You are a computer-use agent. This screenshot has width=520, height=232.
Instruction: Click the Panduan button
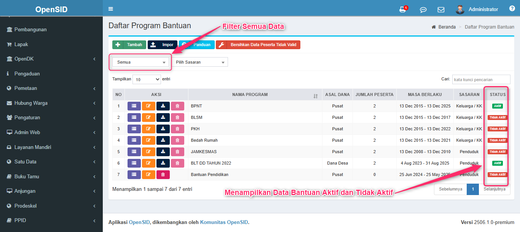(197, 45)
